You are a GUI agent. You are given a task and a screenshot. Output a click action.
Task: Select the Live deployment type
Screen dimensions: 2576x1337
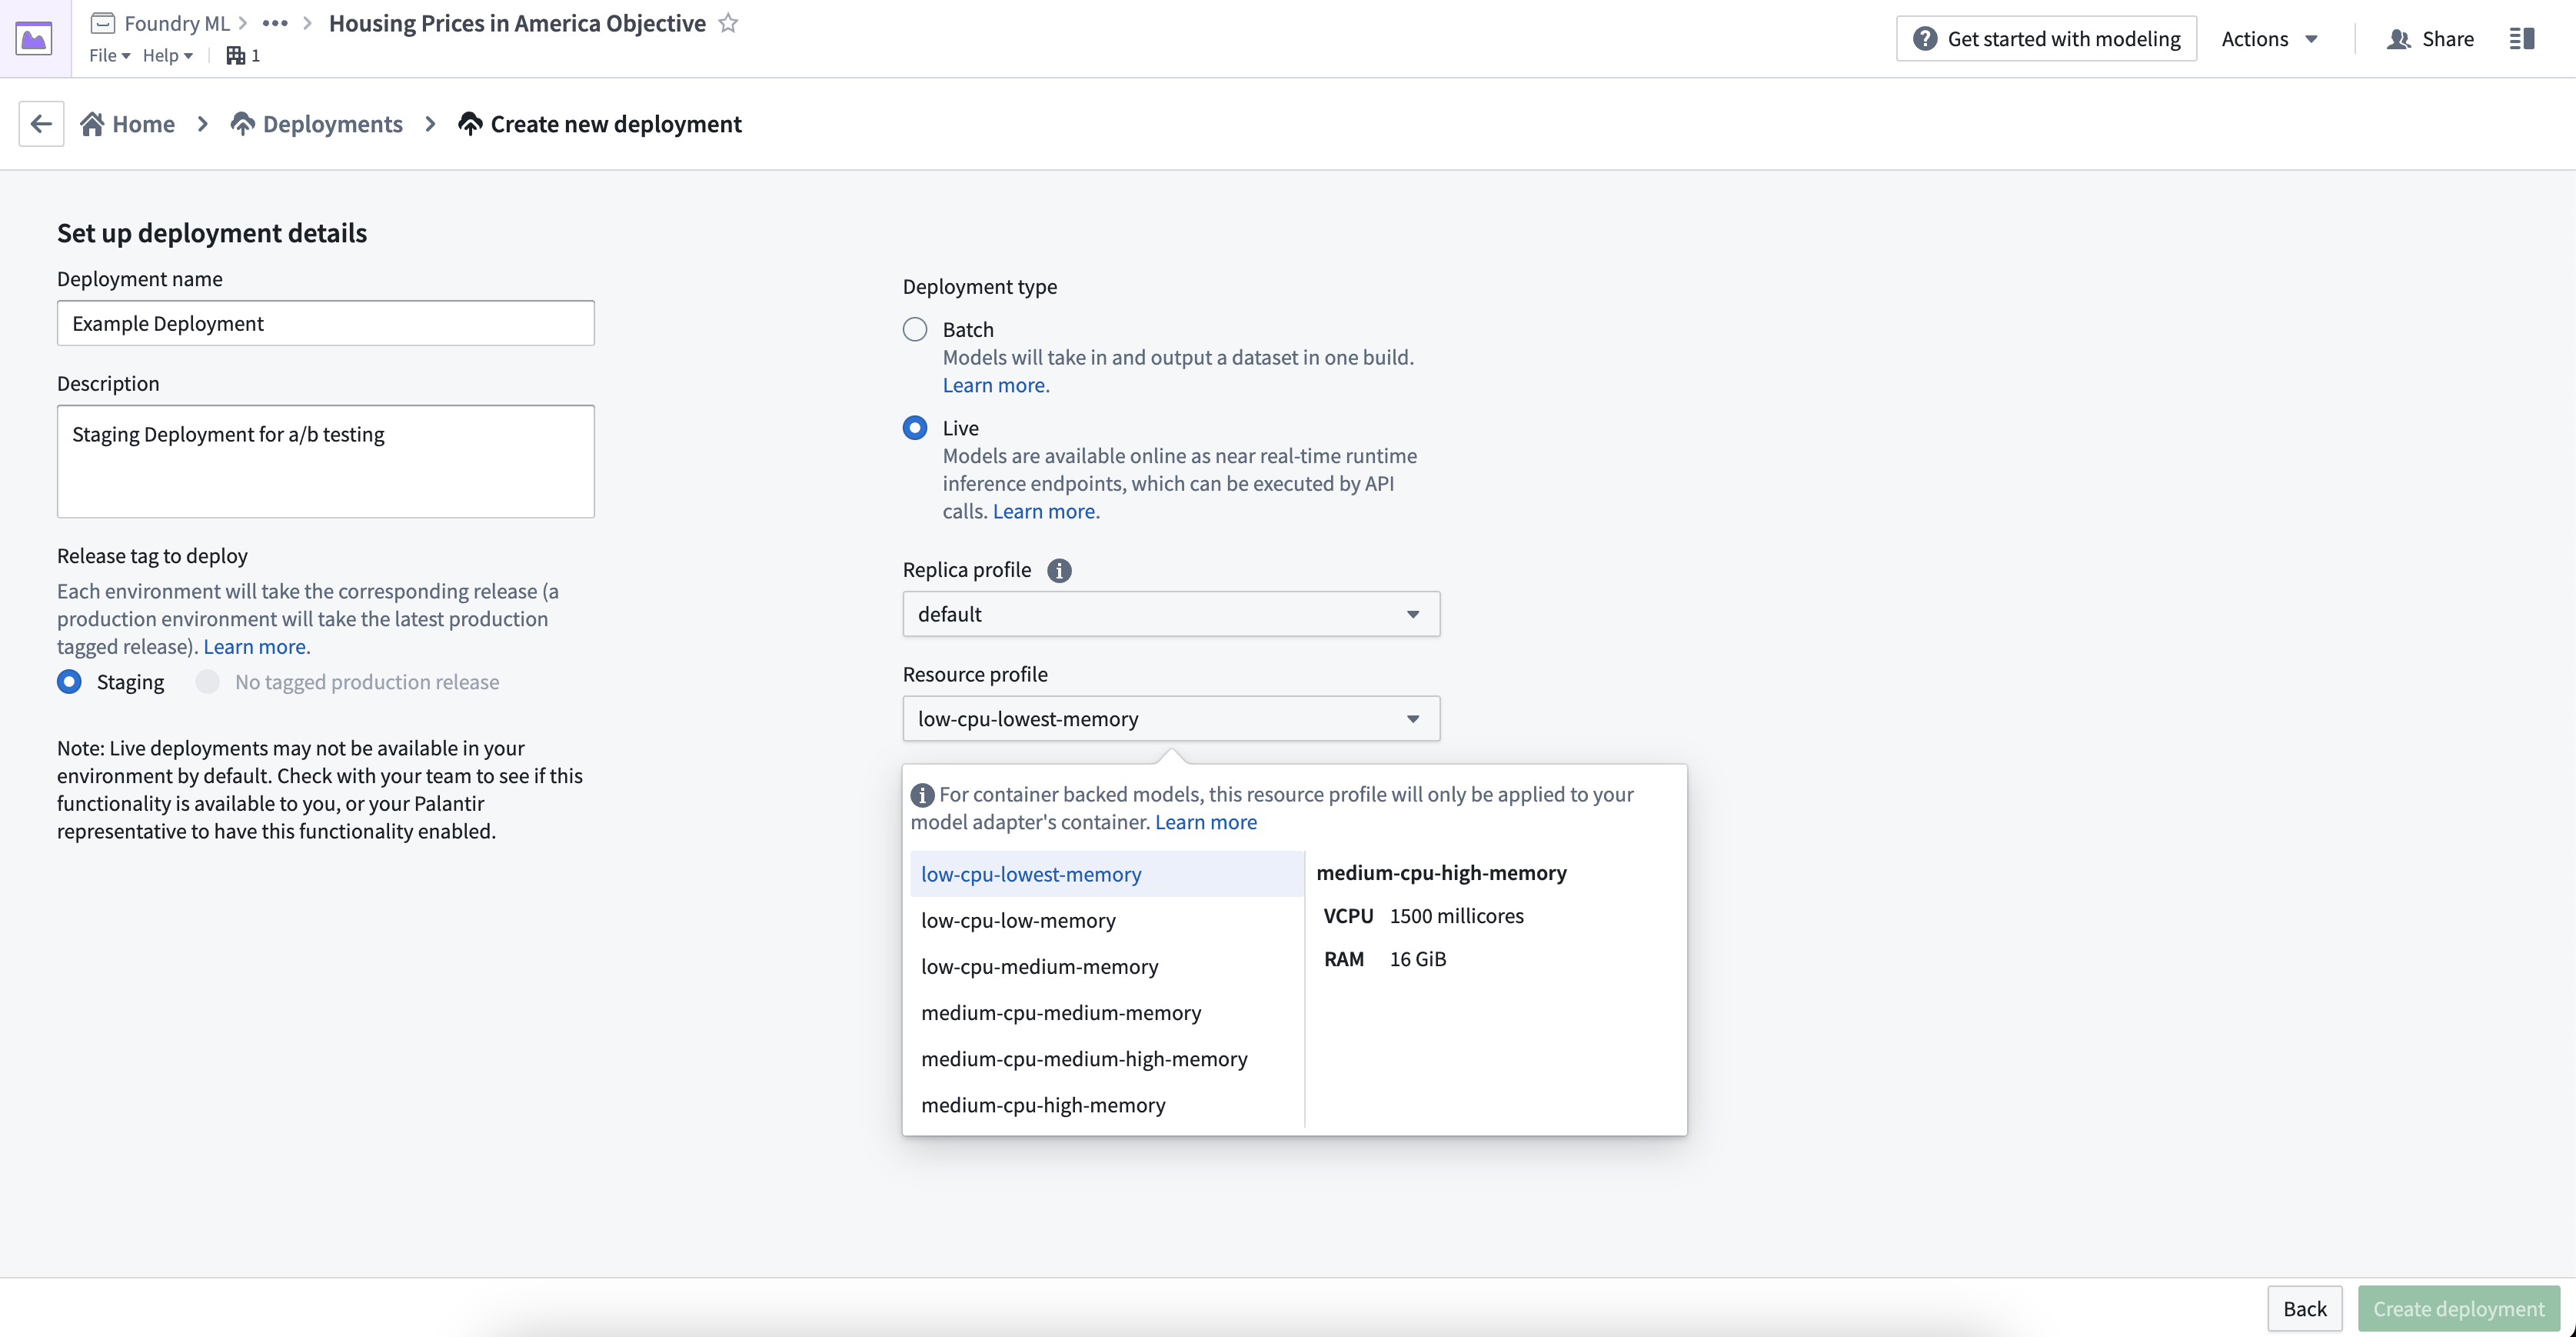click(917, 428)
